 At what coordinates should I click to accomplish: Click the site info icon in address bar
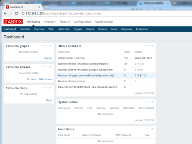pos(23,13)
